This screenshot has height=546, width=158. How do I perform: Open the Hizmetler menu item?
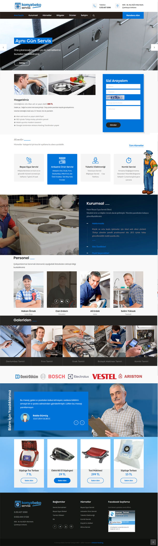47,15
